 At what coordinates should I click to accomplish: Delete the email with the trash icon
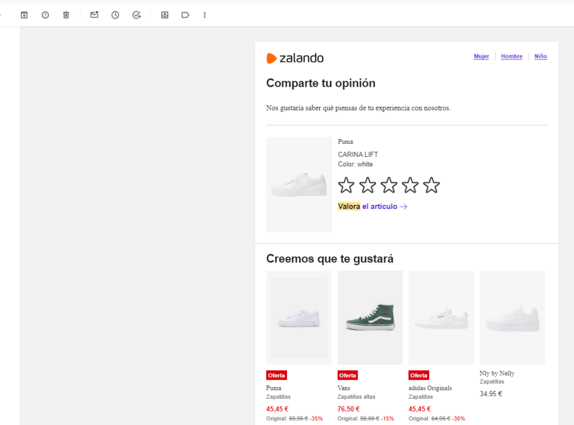[66, 15]
